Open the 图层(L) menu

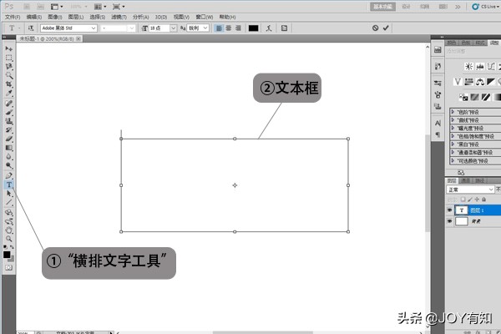(x=75, y=17)
